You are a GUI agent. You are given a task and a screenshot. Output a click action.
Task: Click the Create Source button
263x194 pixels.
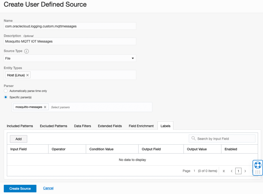tap(20, 188)
